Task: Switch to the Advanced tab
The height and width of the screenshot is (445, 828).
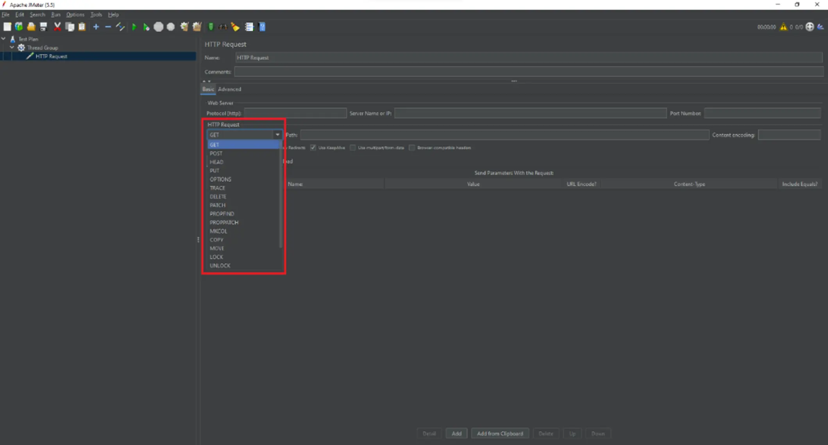Action: (x=229, y=89)
